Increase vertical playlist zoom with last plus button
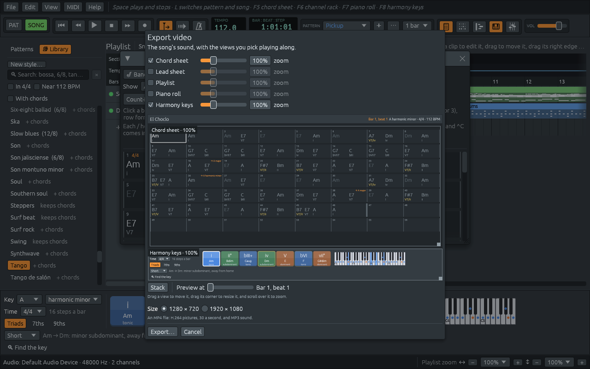 click(582, 363)
